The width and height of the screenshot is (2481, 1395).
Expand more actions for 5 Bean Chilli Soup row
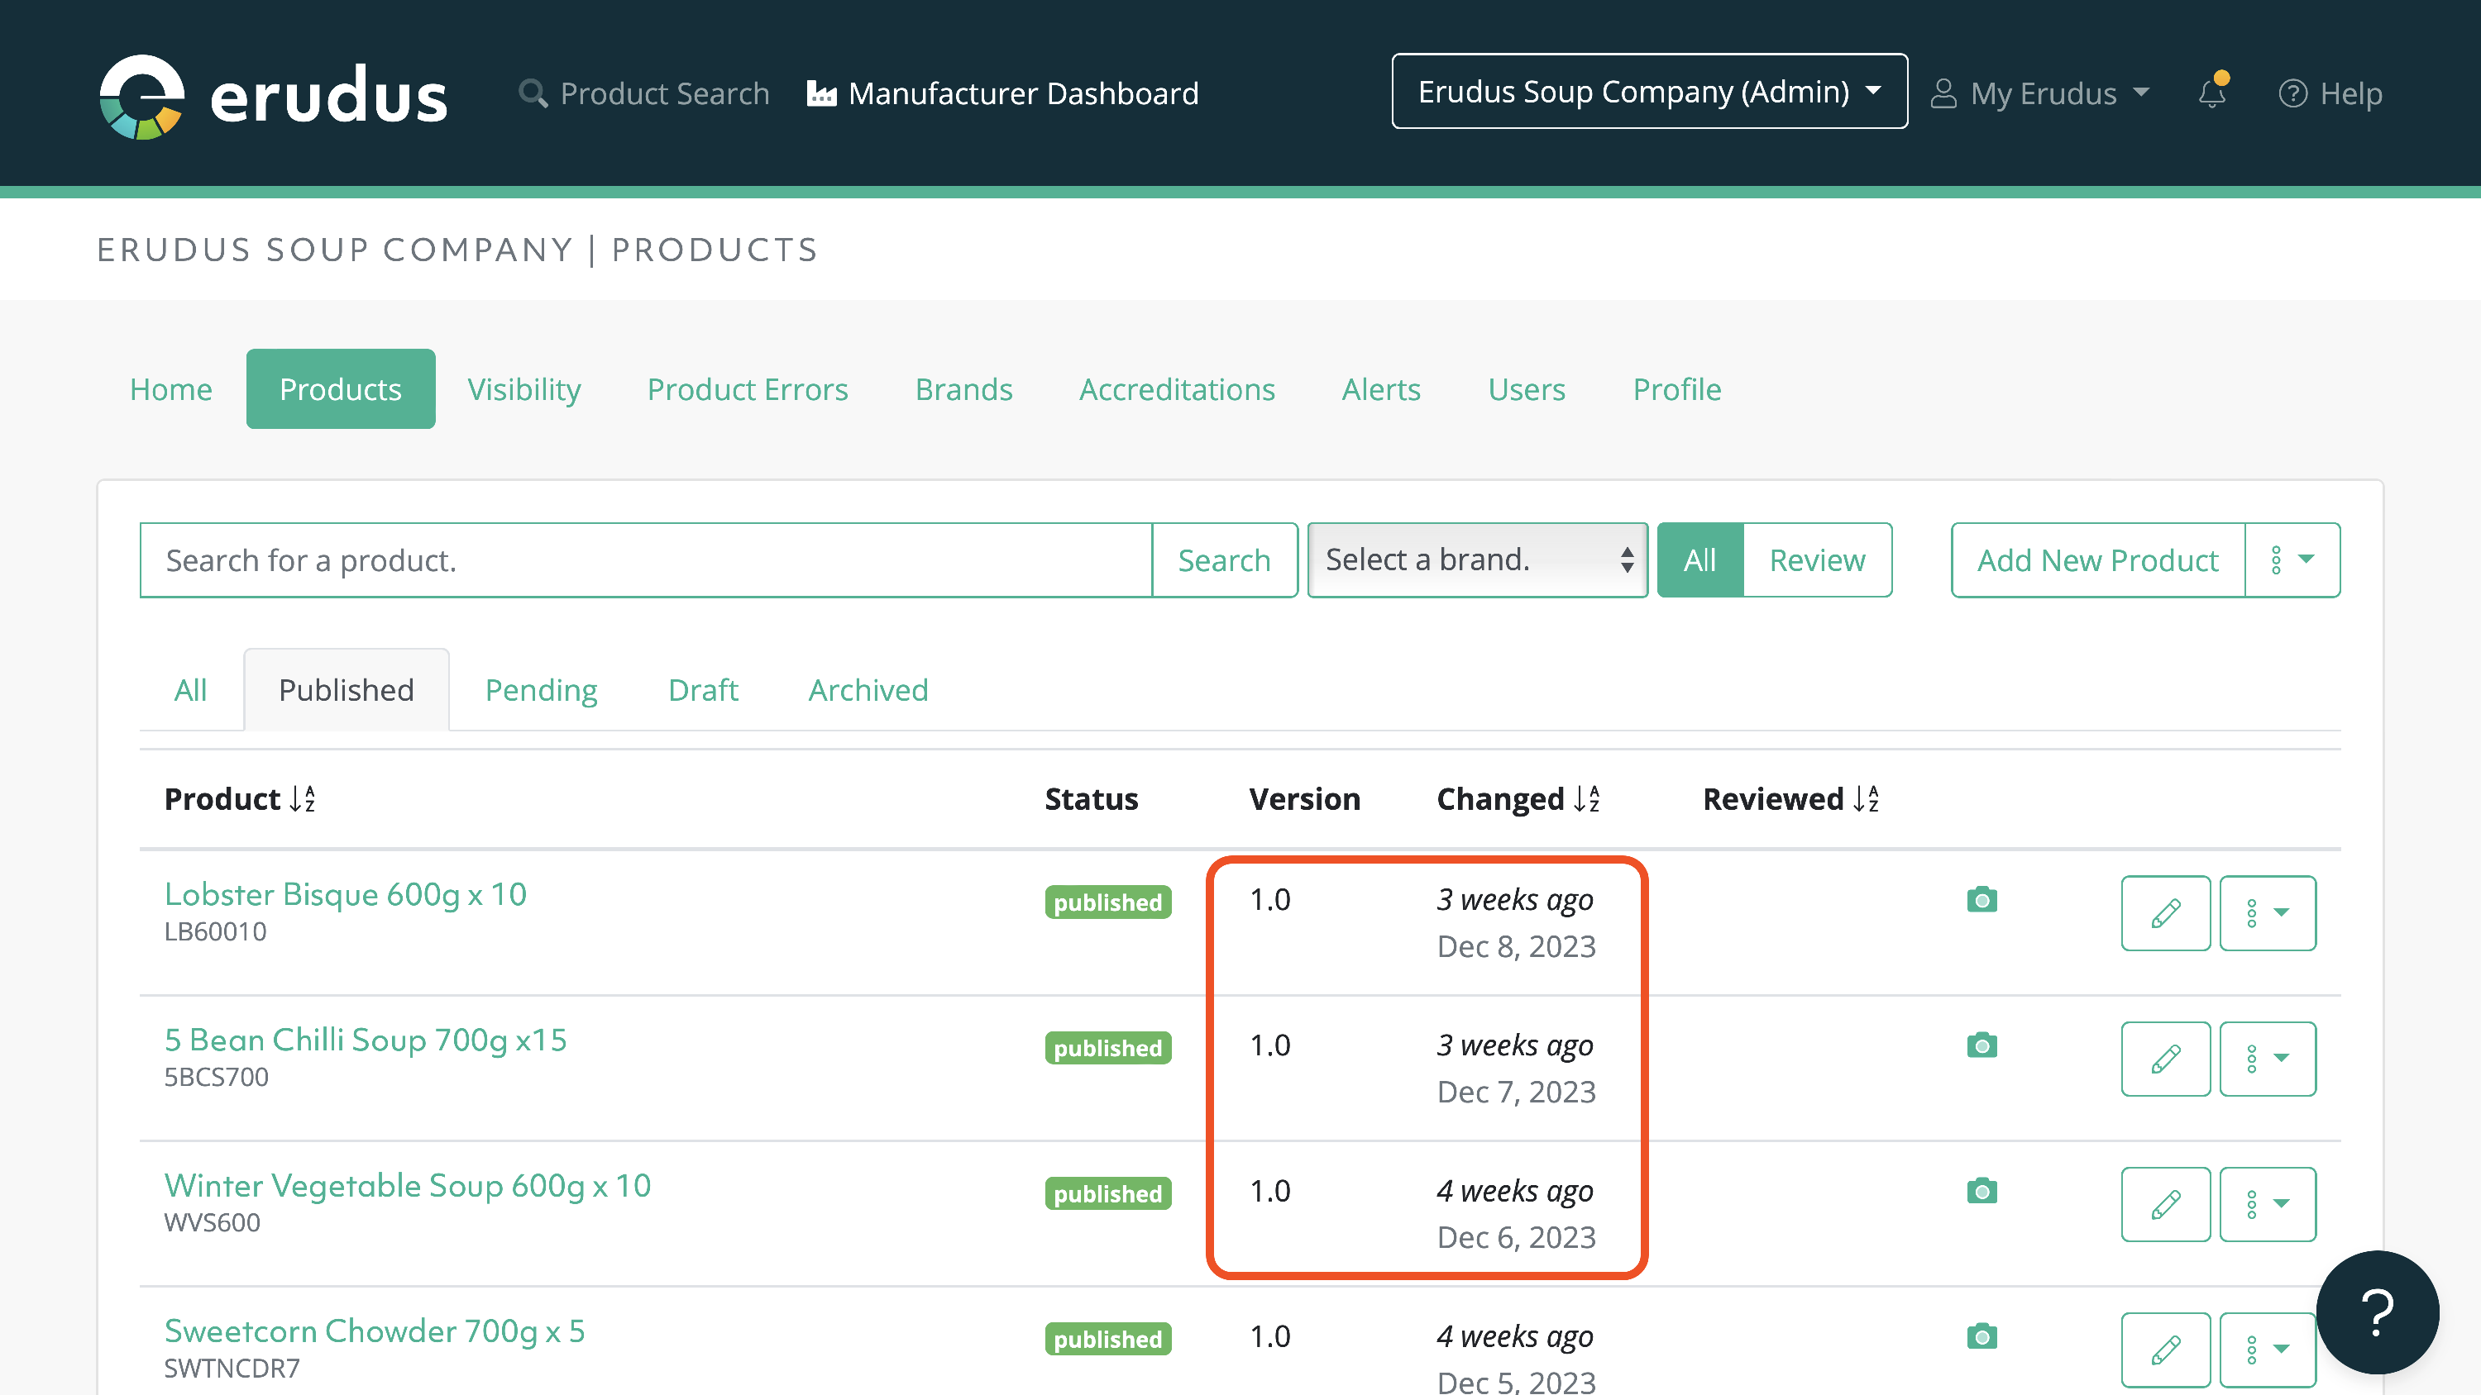(x=2268, y=1059)
